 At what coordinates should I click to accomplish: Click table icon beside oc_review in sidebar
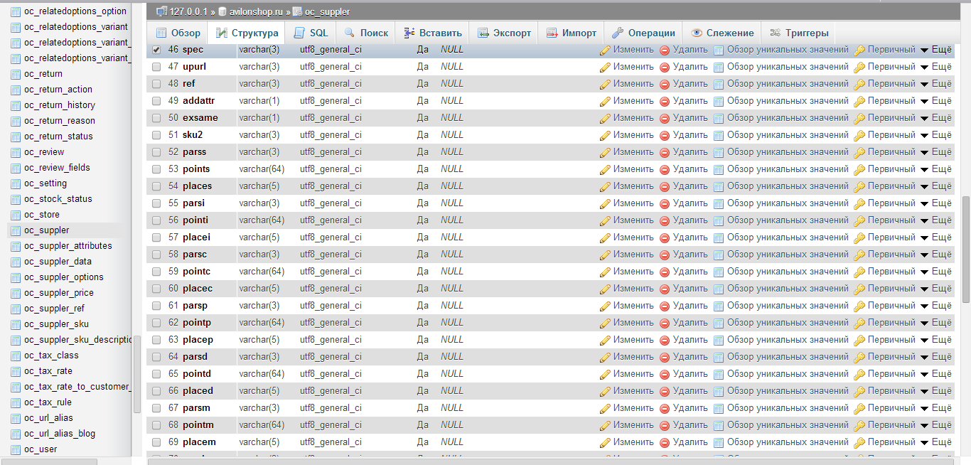point(16,152)
